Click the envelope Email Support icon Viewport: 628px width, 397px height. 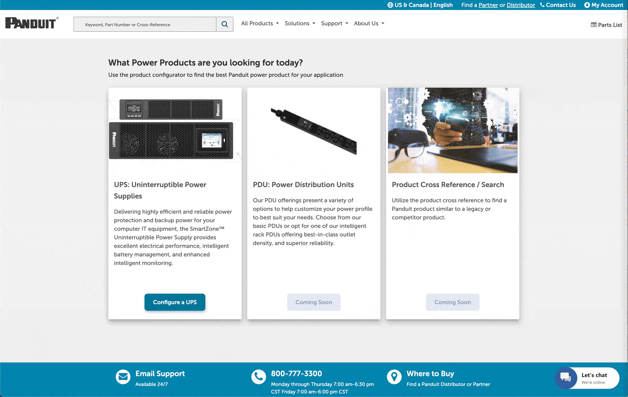[123, 377]
